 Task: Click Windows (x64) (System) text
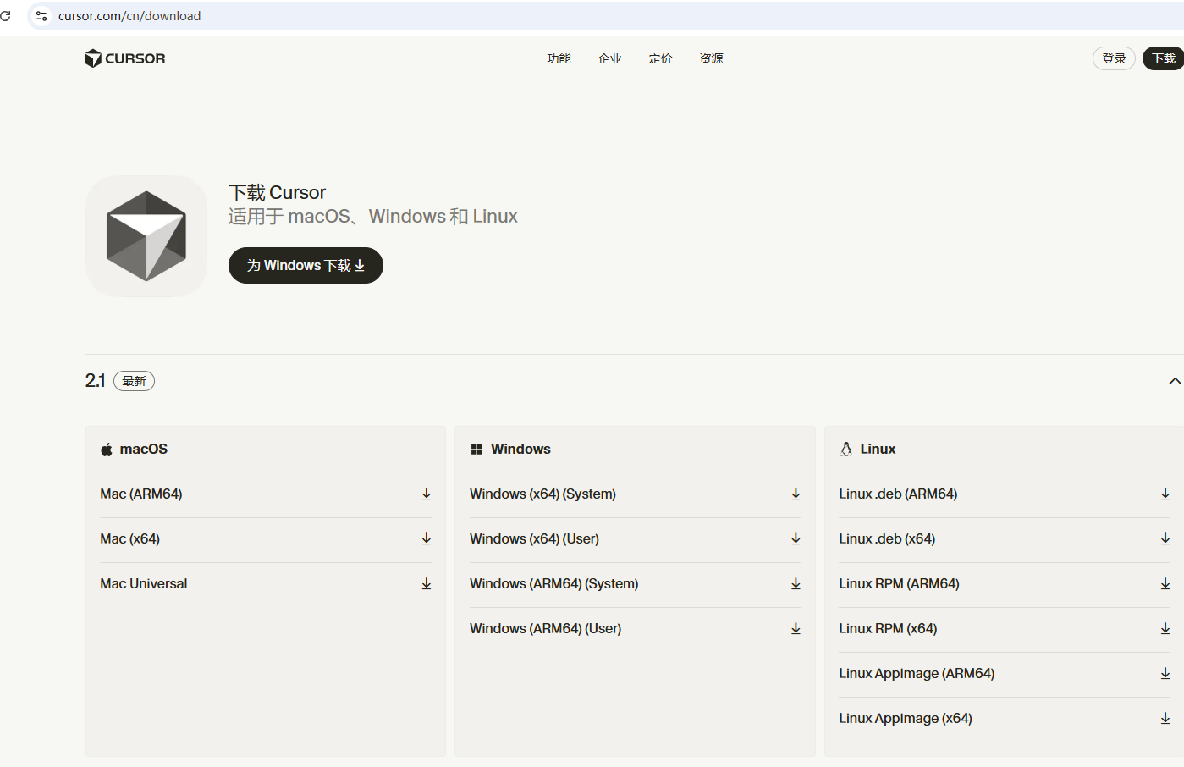coord(542,494)
